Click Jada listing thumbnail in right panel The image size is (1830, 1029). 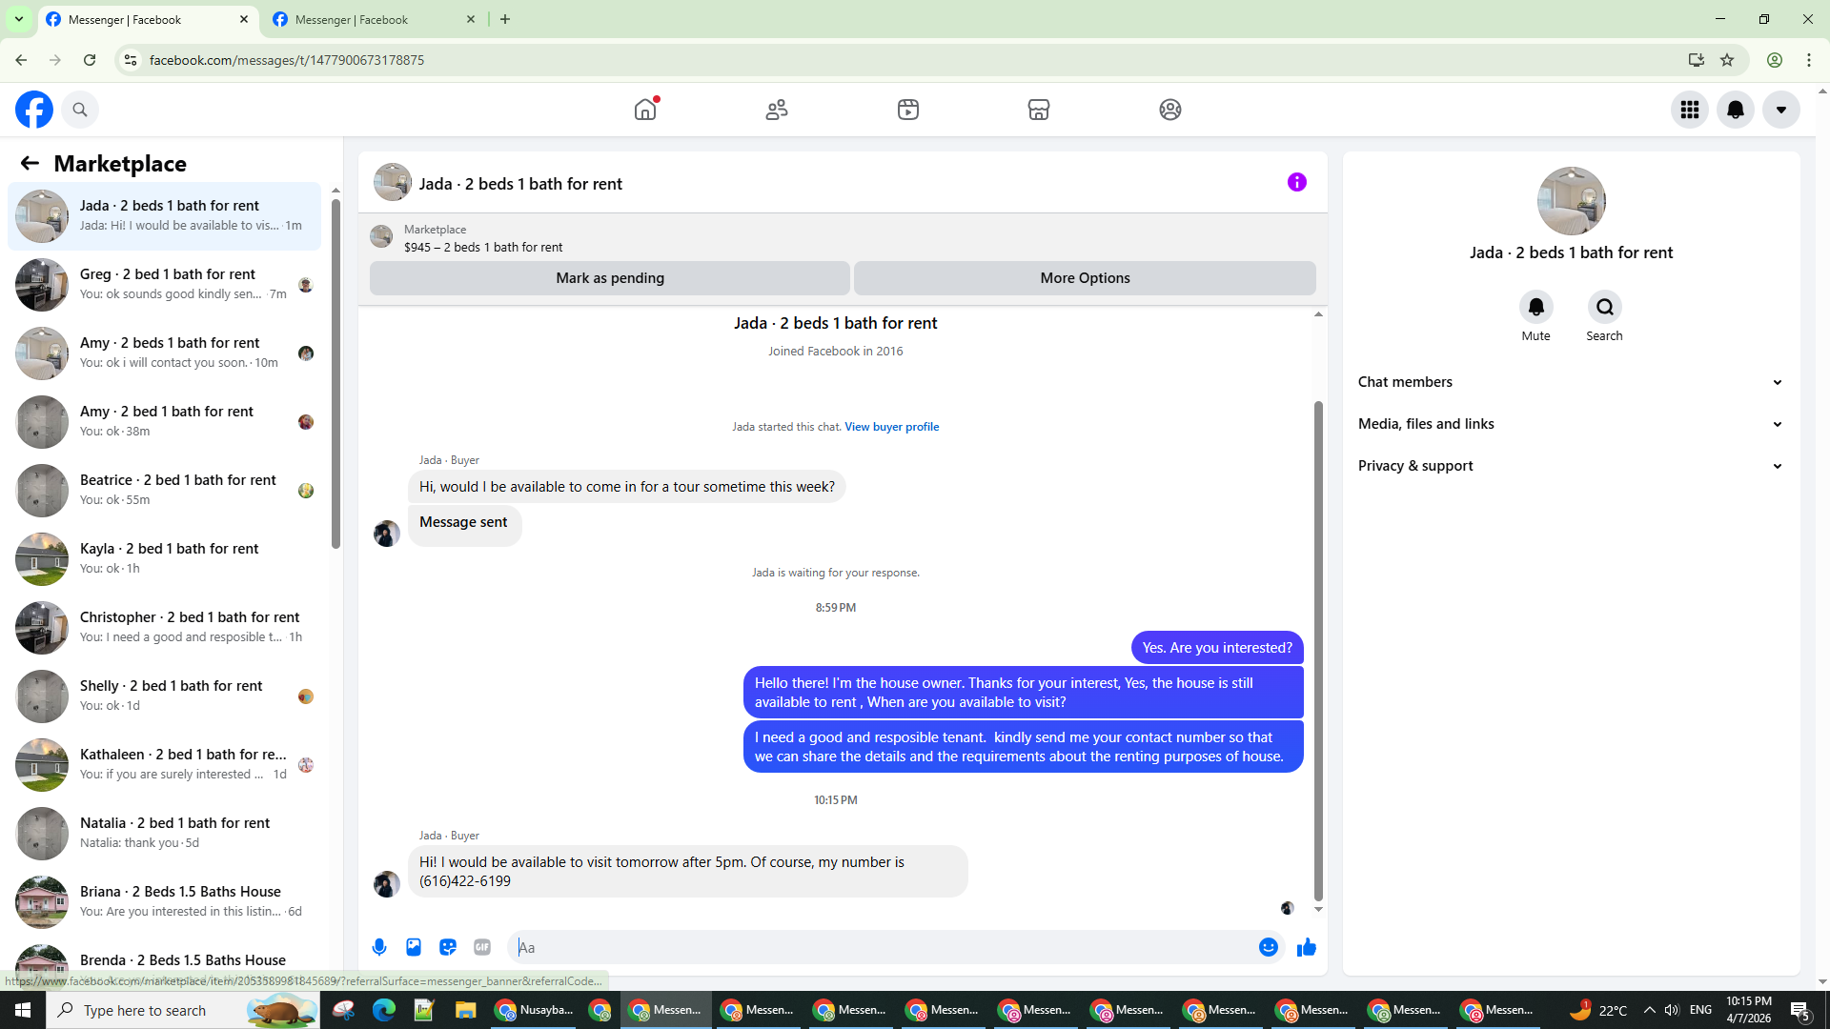[x=1571, y=201]
